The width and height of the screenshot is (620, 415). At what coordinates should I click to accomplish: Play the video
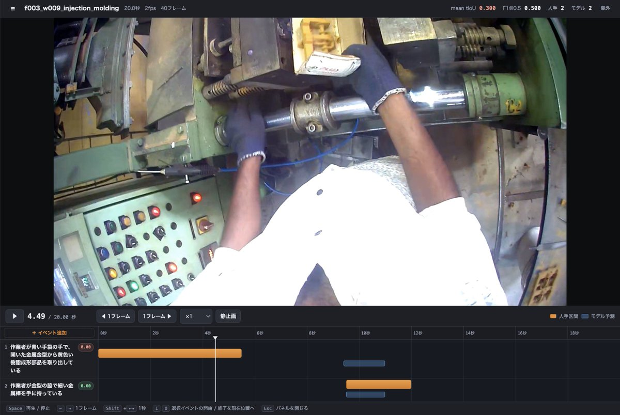(x=14, y=316)
